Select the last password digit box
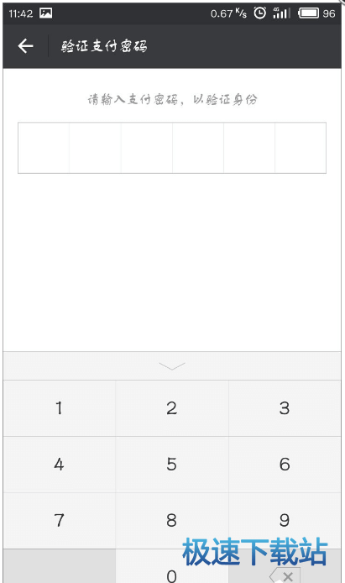Image resolution: width=345 pixels, height=583 pixels. click(301, 148)
